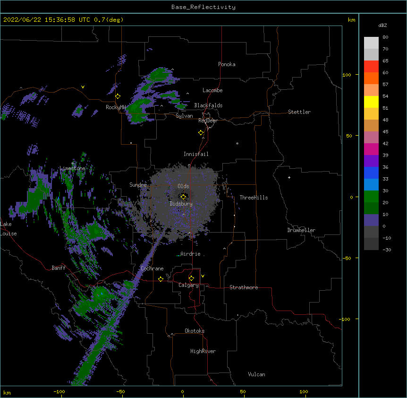Click the dBZ legend heading

[382, 26]
